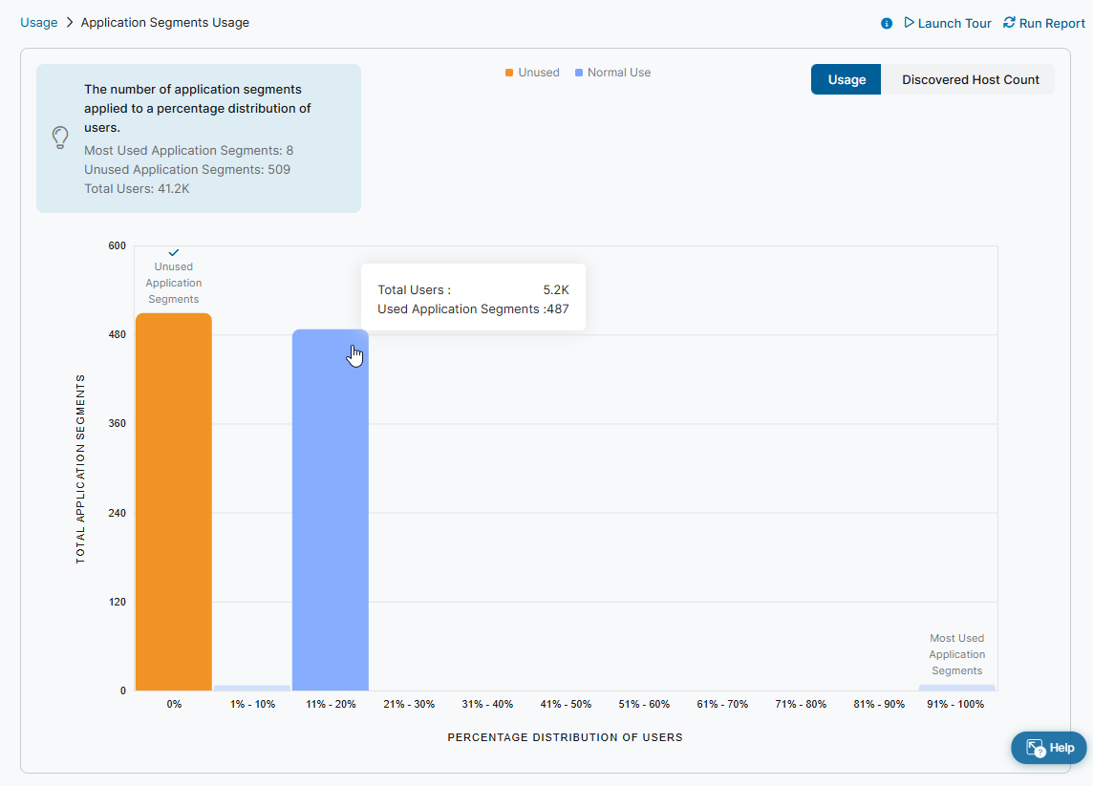Click the Run Report refresh icon
The image size is (1093, 786).
click(x=1009, y=22)
